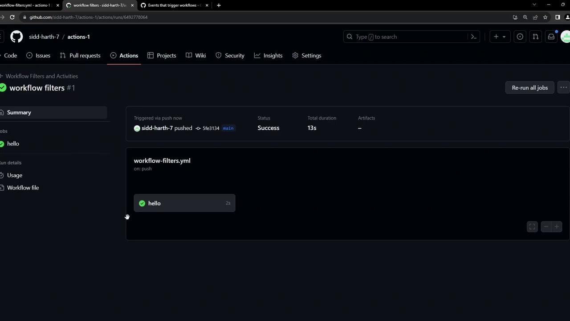Open the user profile avatar in header
This screenshot has height=321, width=570.
(566, 37)
